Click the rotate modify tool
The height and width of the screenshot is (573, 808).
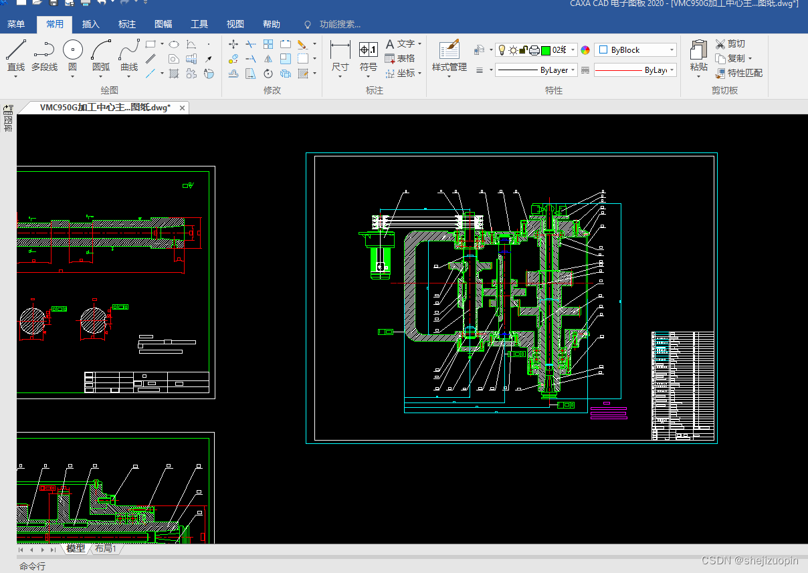coord(268,74)
